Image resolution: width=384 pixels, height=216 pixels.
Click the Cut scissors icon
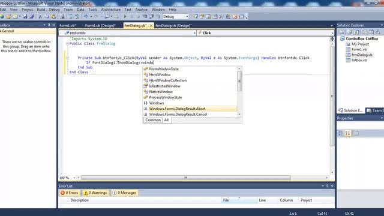point(40,17)
